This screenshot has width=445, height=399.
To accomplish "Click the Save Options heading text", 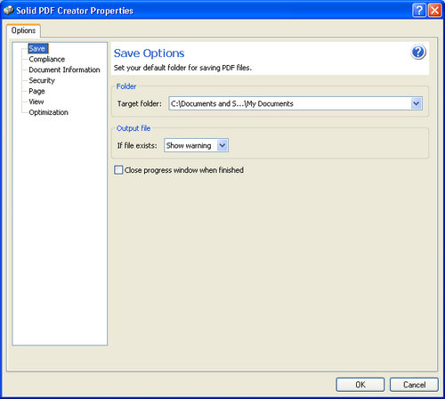I will pyautogui.click(x=150, y=53).
